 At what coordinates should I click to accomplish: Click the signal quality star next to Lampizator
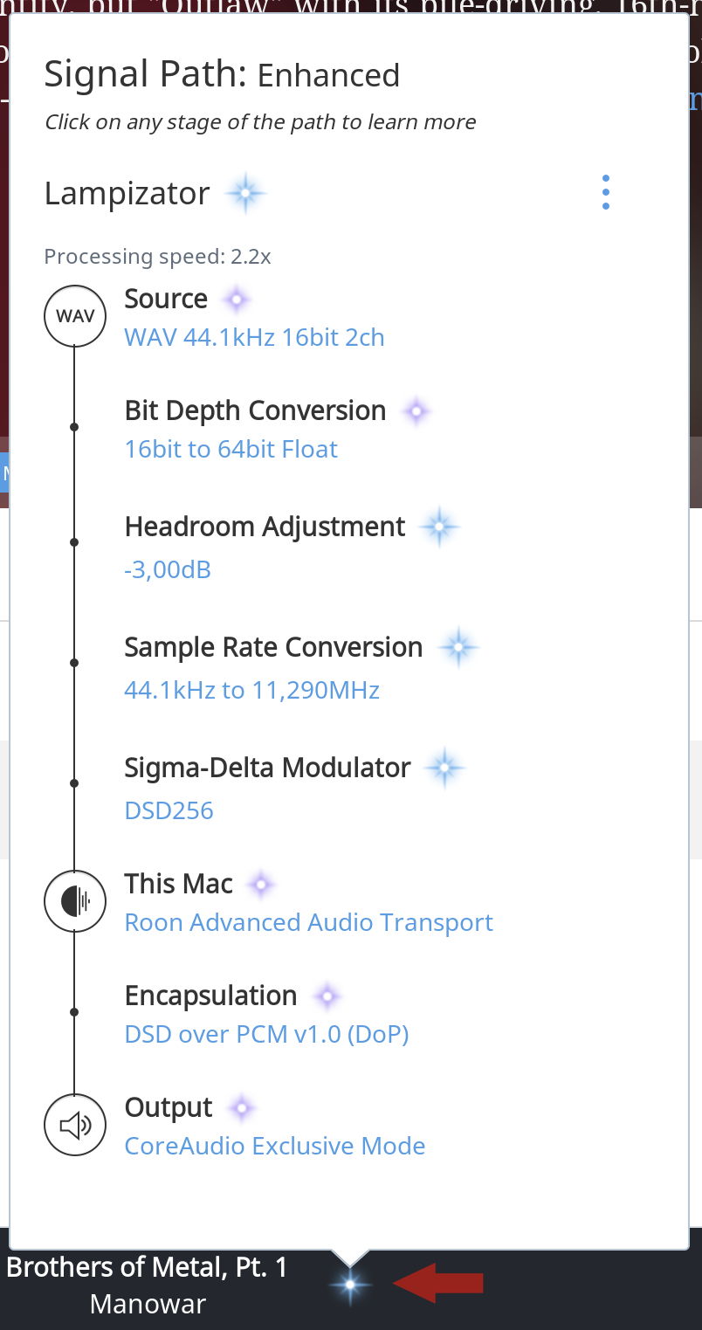tap(245, 193)
